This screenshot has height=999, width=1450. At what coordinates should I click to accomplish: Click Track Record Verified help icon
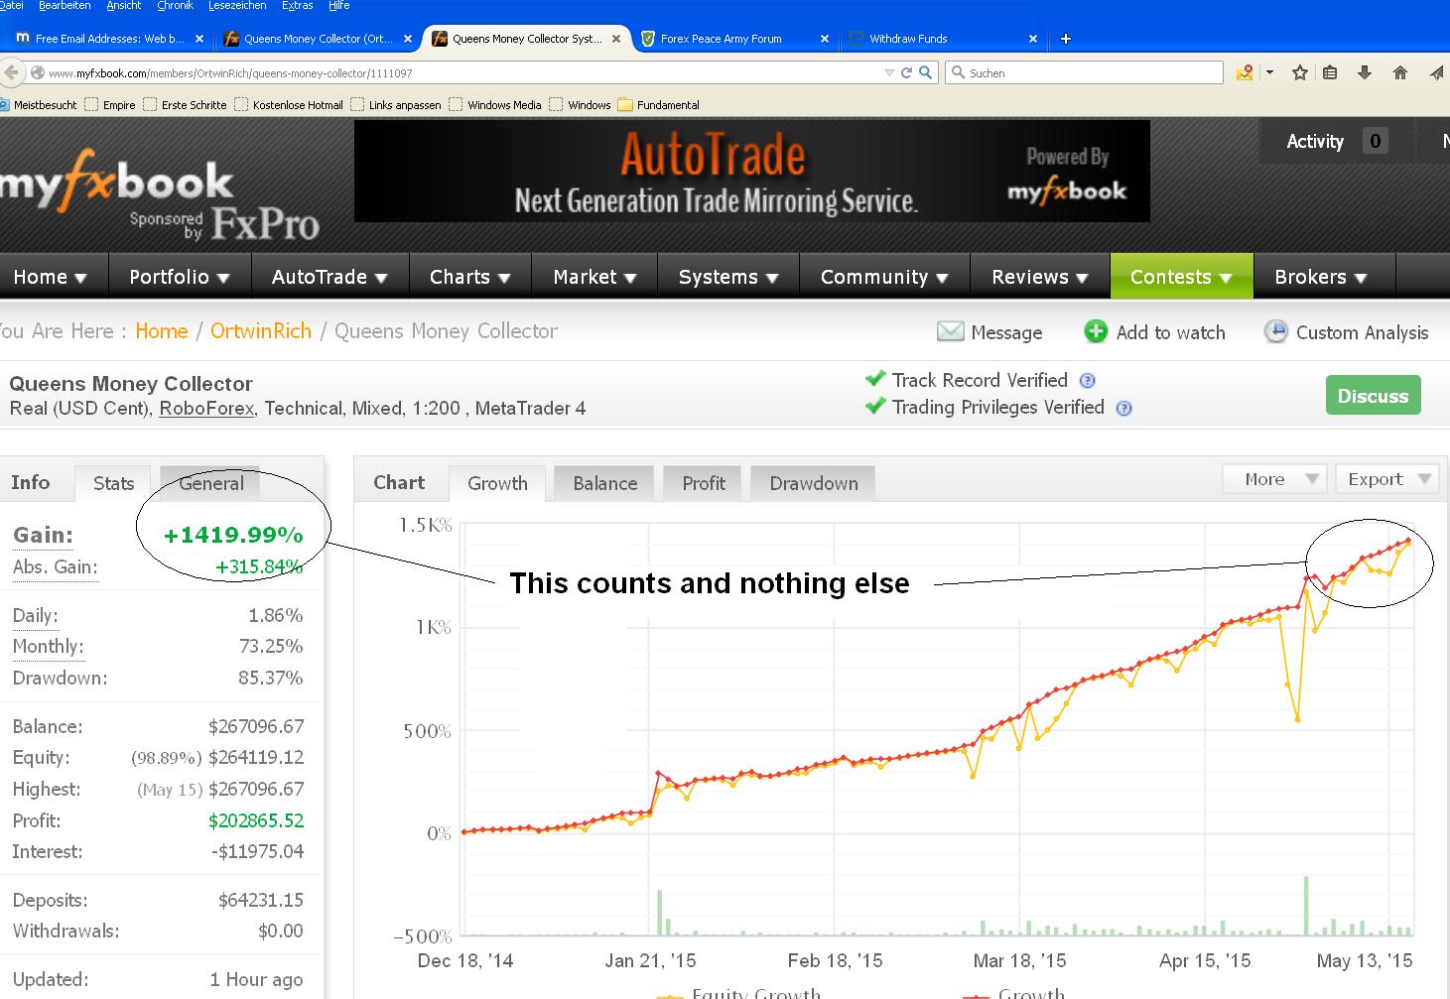click(x=1087, y=380)
